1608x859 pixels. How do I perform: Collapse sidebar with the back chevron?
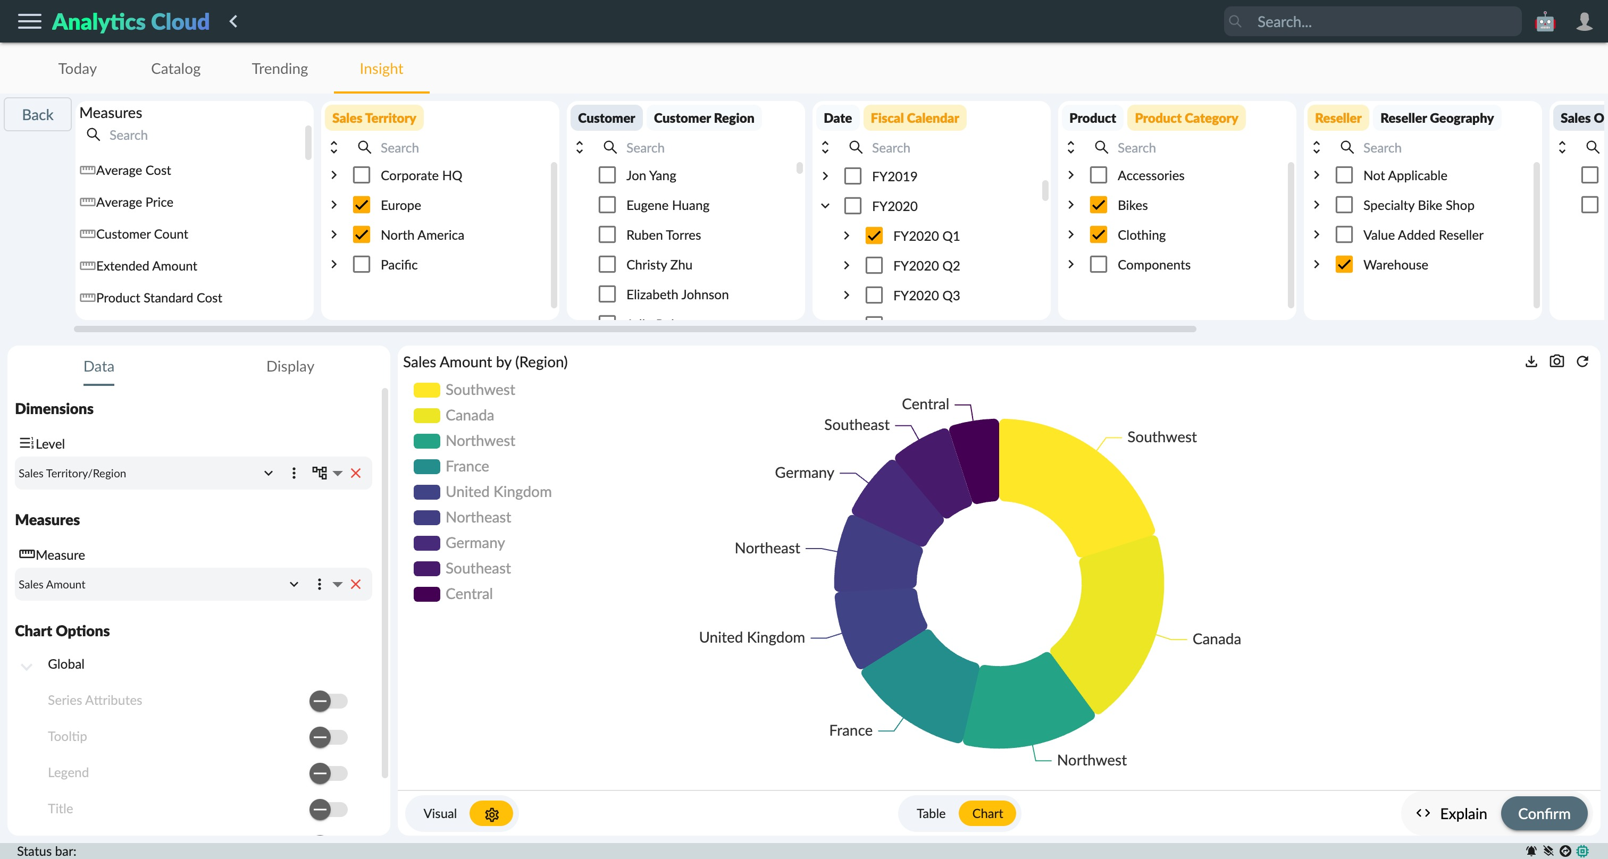(233, 21)
